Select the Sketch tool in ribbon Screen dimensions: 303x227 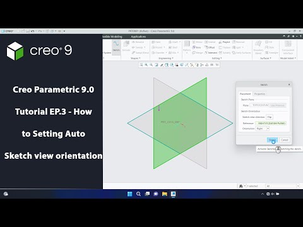(x=116, y=47)
